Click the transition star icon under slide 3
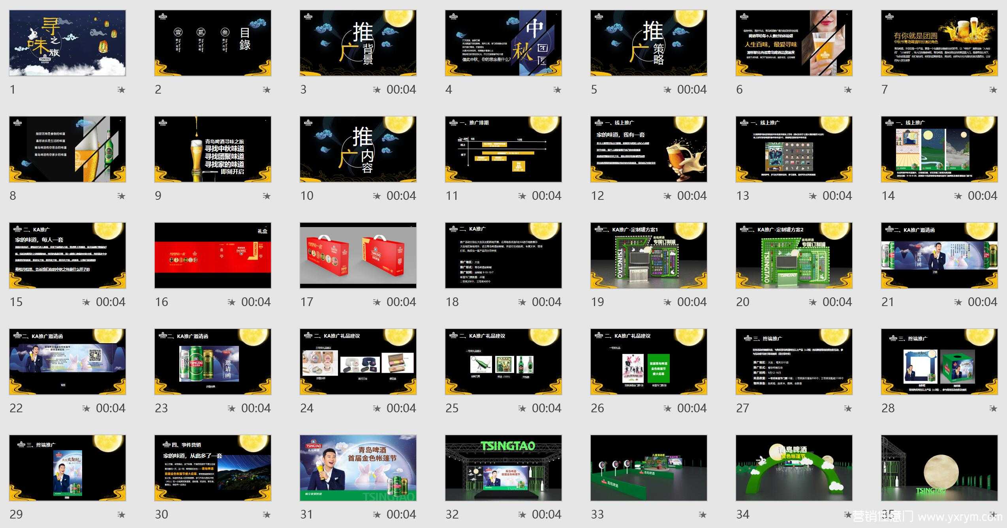This screenshot has height=528, width=1007. [x=377, y=90]
